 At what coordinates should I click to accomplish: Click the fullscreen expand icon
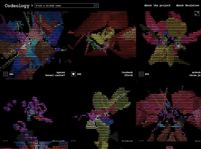pyautogui.click(x=197, y=14)
